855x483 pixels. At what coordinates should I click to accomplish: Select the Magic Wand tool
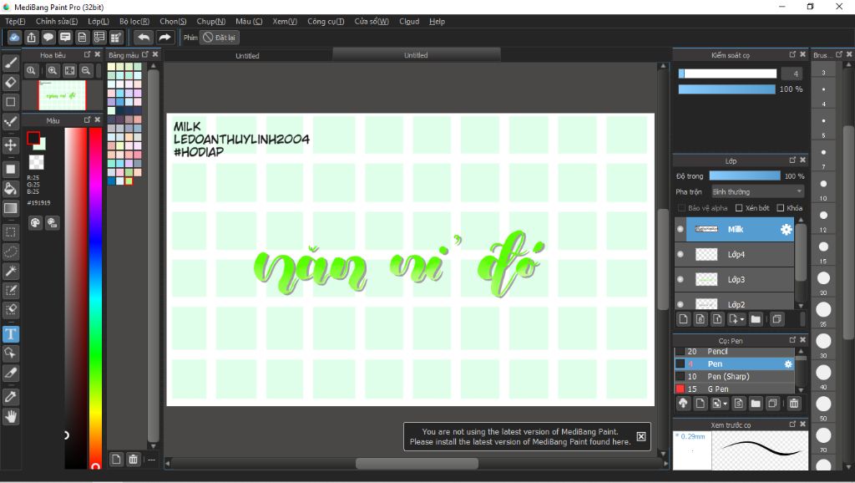(x=10, y=271)
